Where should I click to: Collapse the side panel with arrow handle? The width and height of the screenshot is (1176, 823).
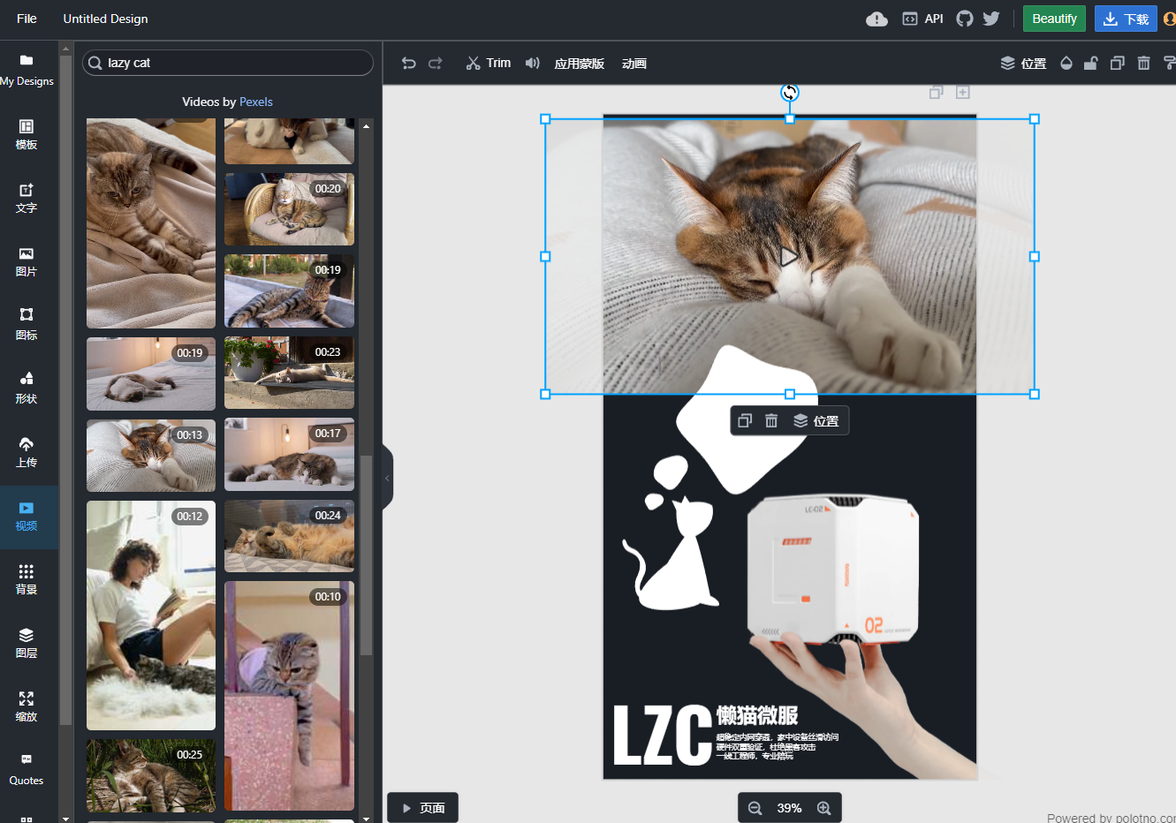[387, 478]
